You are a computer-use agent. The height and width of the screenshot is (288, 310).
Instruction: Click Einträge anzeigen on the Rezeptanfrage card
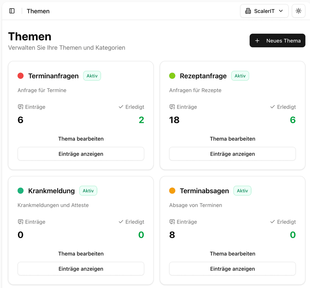pyautogui.click(x=232, y=154)
